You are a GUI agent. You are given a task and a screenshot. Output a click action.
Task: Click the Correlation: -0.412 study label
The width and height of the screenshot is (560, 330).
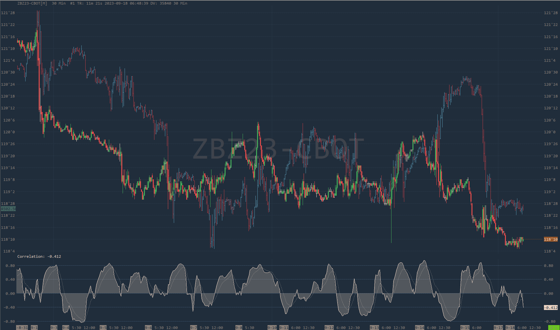click(39, 256)
